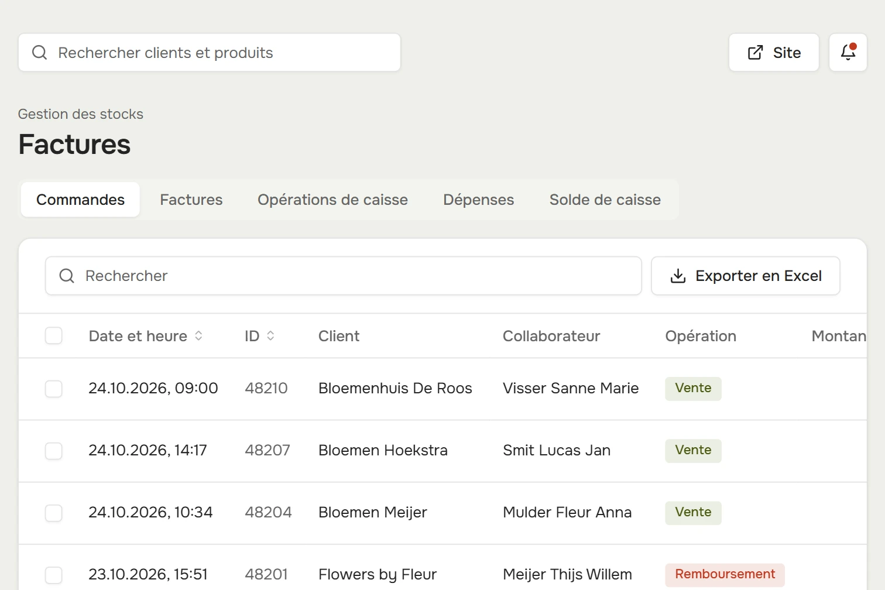Click the Remboursement badge
The image size is (885, 590).
pyautogui.click(x=725, y=574)
